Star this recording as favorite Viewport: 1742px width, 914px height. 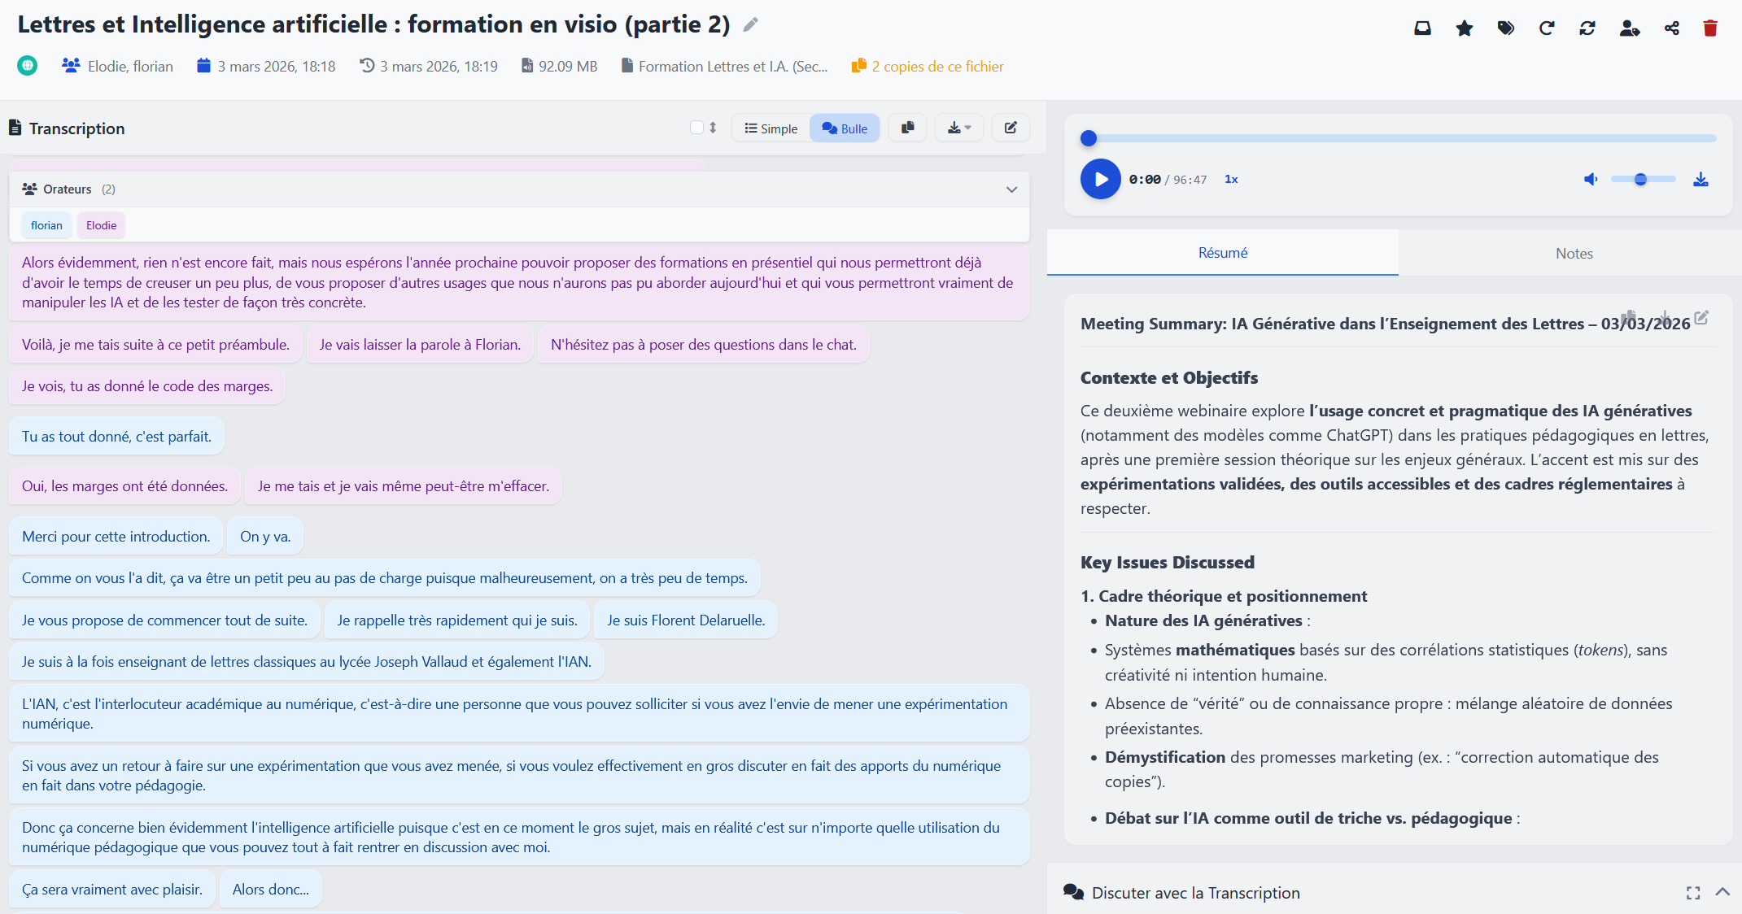(x=1464, y=28)
